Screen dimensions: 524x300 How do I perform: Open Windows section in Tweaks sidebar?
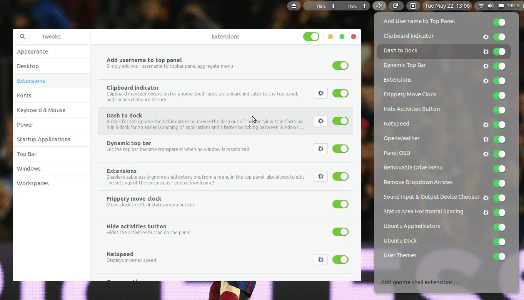pyautogui.click(x=52, y=169)
